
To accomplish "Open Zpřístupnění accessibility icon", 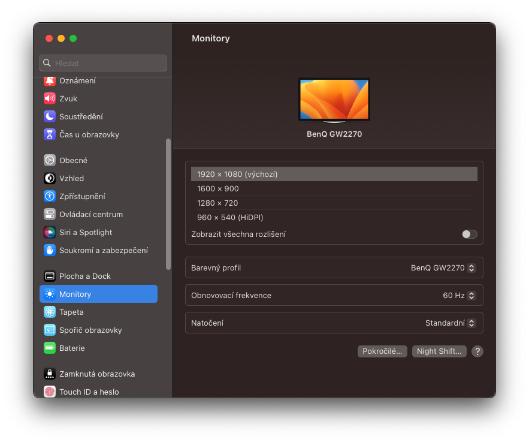I will [x=50, y=196].
